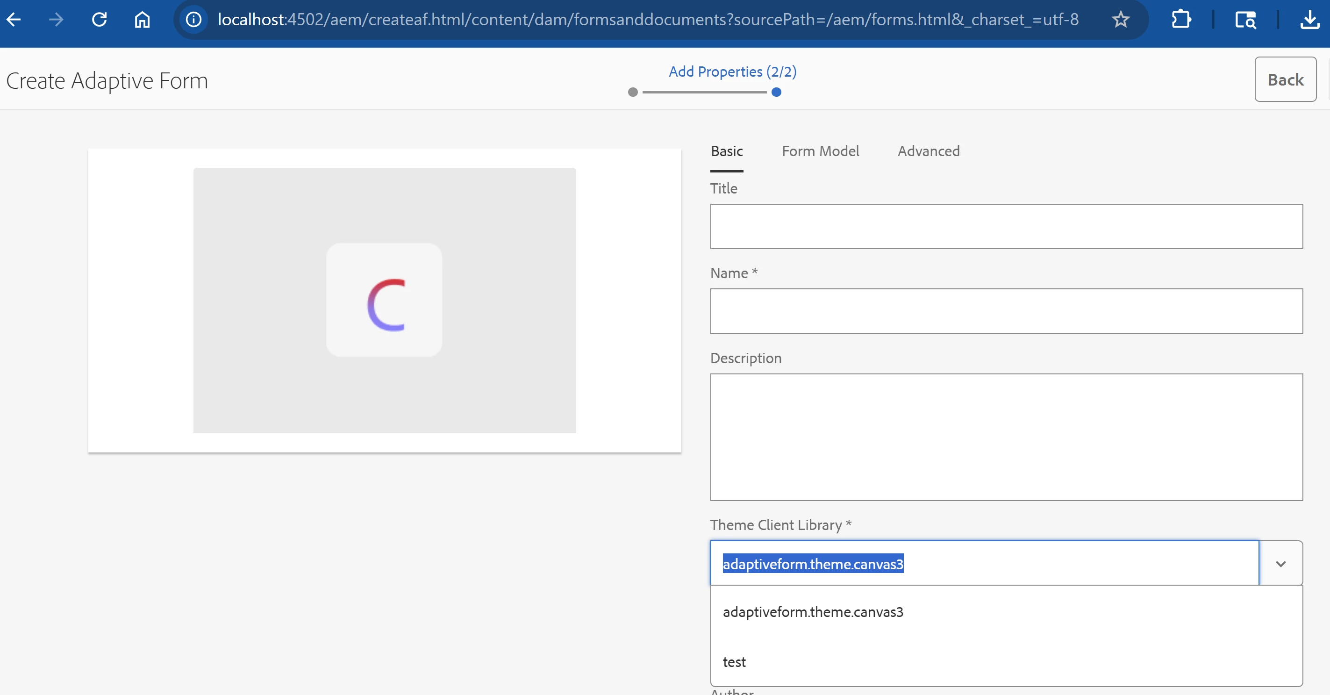The image size is (1330, 695).
Task: Click the browser forward arrow icon
Action: 56,20
